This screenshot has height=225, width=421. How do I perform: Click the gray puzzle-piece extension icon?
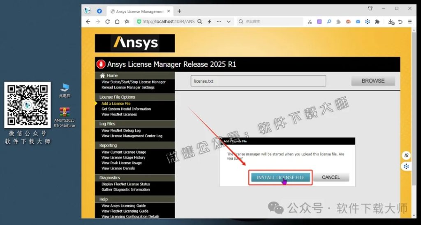pos(338,22)
